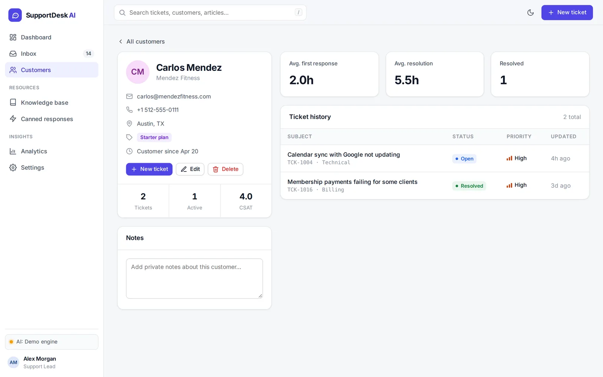Go to Analytics in sidebar
Image resolution: width=603 pixels, height=377 pixels.
52,151
